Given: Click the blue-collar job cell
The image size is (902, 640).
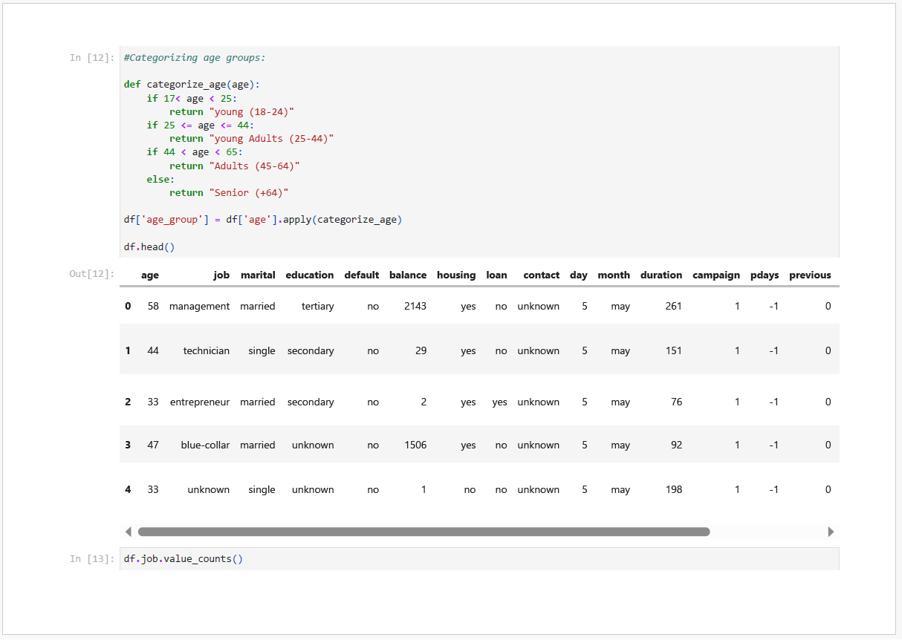Looking at the screenshot, I should (x=205, y=445).
